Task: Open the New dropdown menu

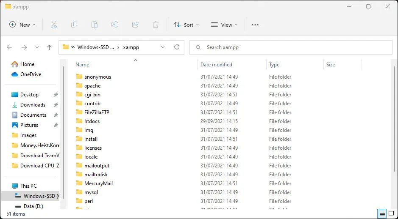Action: tap(22, 25)
